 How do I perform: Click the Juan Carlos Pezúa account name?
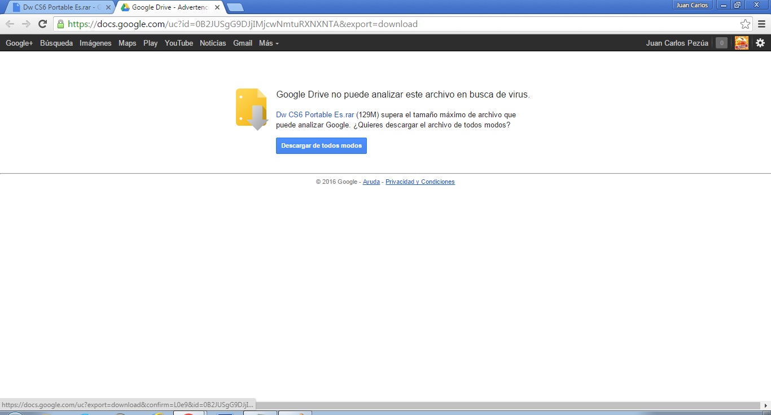coord(677,43)
